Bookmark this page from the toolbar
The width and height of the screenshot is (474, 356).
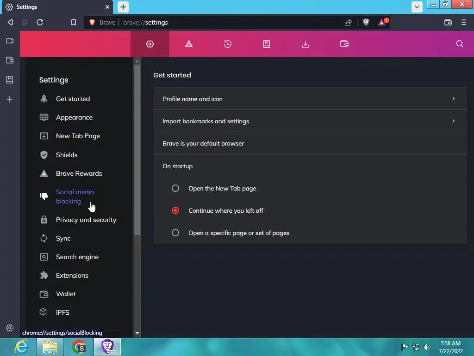tap(74, 22)
